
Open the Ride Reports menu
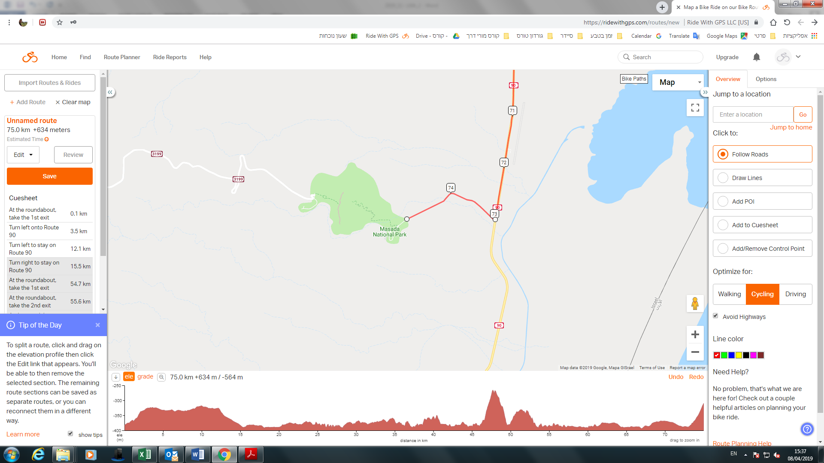point(170,57)
